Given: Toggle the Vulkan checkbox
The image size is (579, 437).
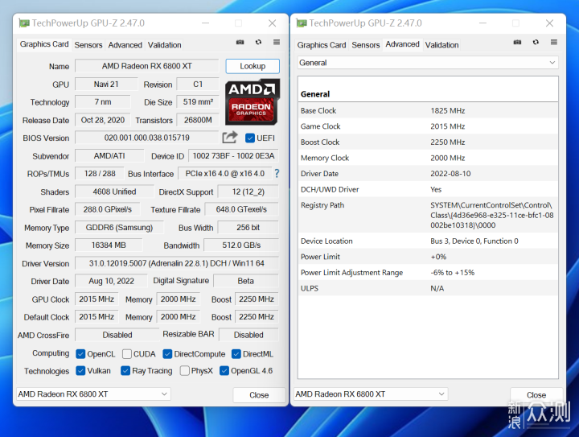Looking at the screenshot, I should (80, 370).
